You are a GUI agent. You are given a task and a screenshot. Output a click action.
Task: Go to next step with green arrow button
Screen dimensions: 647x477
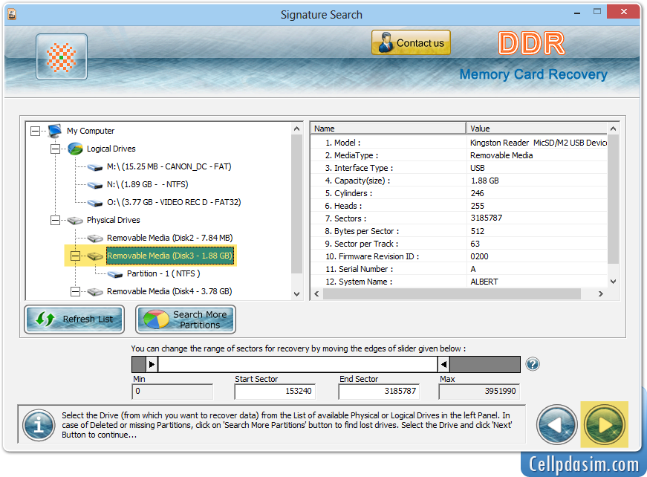pos(604,424)
